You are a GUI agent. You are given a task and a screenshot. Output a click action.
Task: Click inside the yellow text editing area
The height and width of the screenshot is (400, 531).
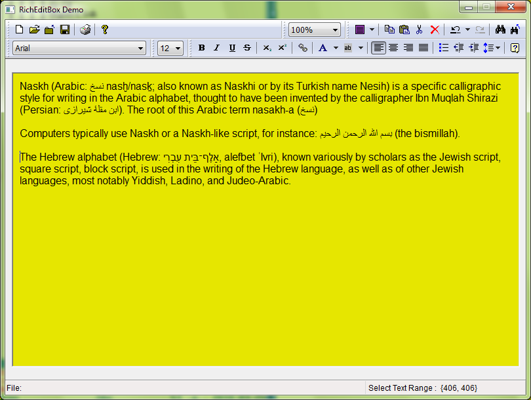click(262, 275)
